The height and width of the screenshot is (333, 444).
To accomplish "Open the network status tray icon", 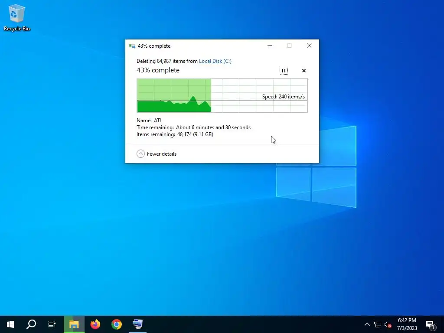I will tap(378, 324).
